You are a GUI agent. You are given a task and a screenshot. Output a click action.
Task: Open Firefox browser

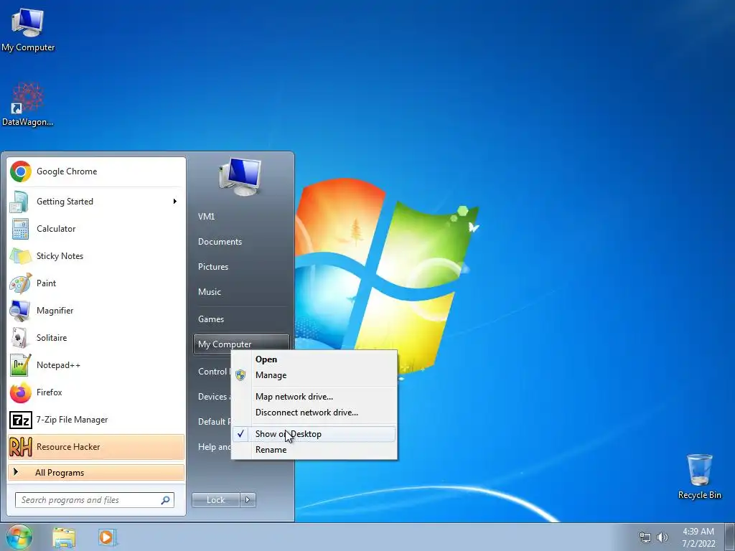point(96,392)
